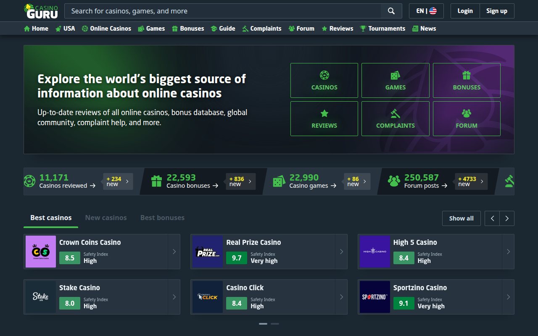Select the Best casinos tab
Viewport: 538px width, 336px height.
point(51,218)
